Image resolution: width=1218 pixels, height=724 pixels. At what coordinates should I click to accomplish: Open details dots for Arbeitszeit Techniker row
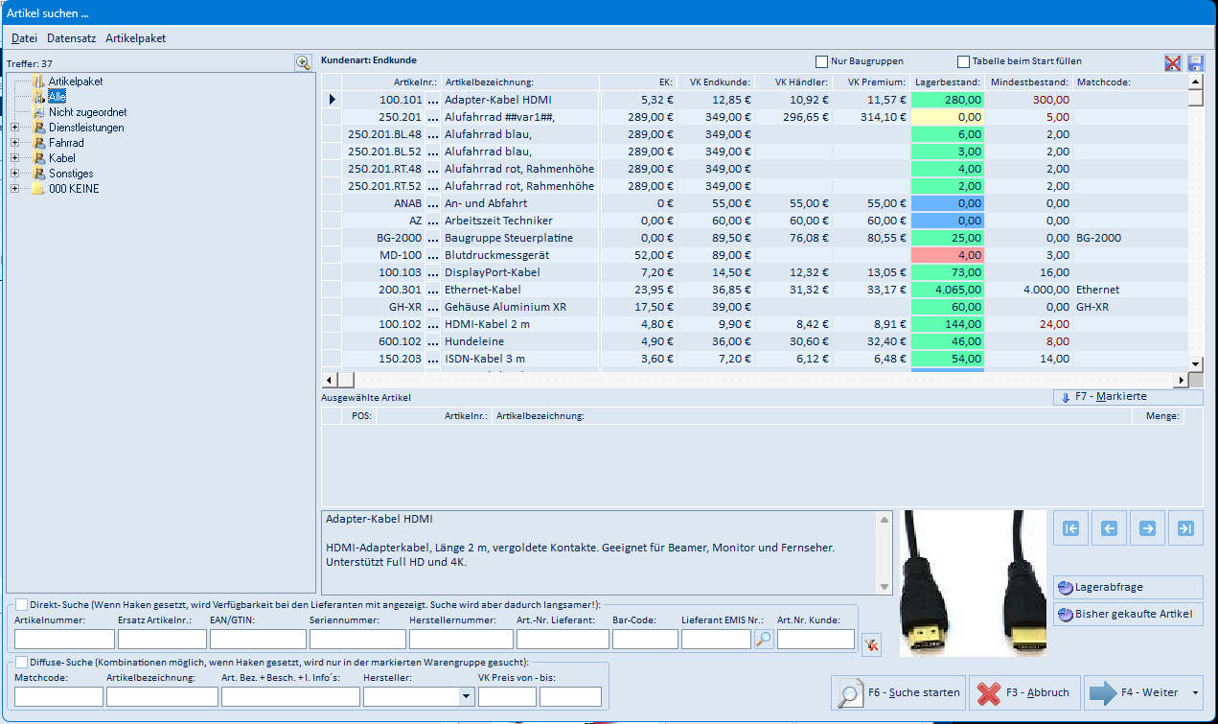click(432, 221)
